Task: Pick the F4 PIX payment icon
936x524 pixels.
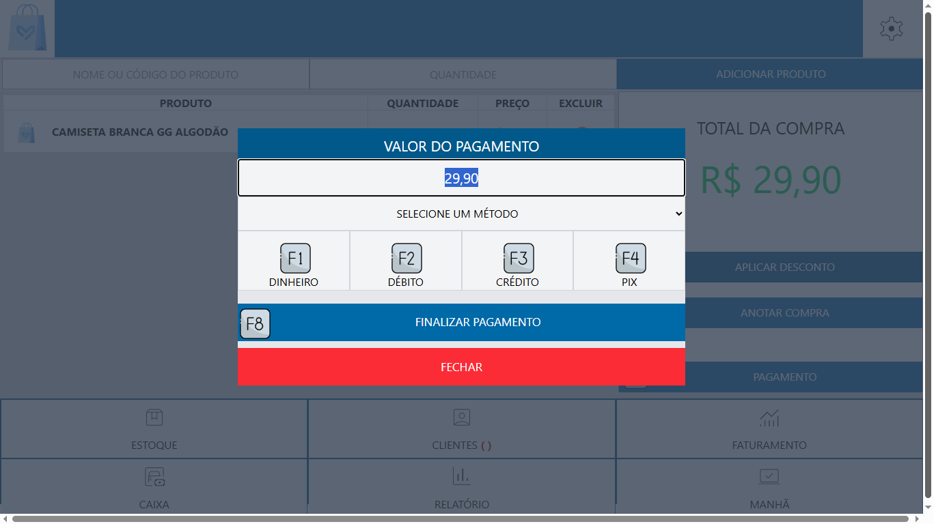Action: (x=630, y=259)
